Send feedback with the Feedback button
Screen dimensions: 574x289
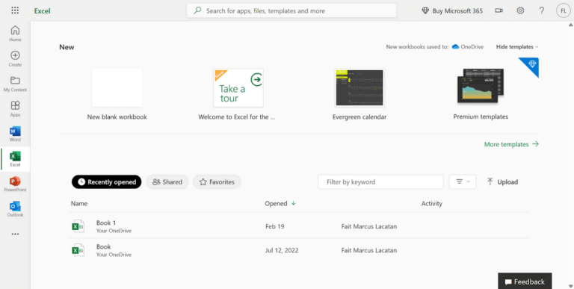click(x=525, y=282)
